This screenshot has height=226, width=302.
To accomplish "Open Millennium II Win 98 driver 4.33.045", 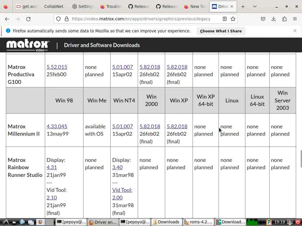I will [57, 126].
